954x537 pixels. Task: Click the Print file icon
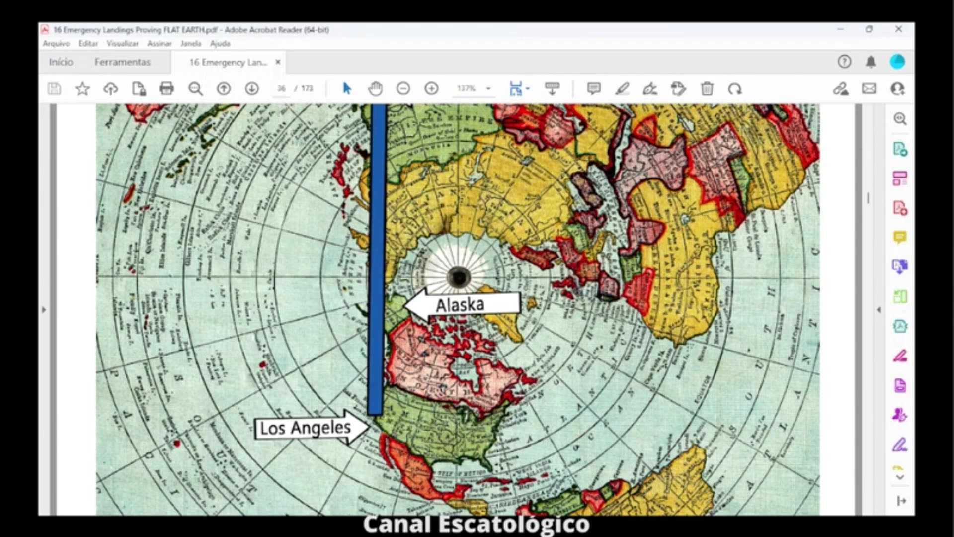point(166,89)
